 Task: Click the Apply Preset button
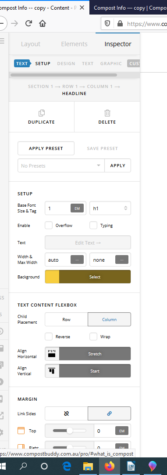(46, 149)
